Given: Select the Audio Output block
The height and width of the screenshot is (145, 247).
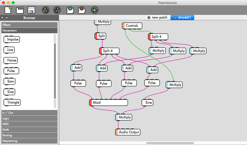Looking at the screenshot, I should [128, 132].
